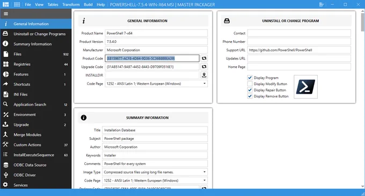Change the PowerShell program icon thumbnail

tap(305, 87)
